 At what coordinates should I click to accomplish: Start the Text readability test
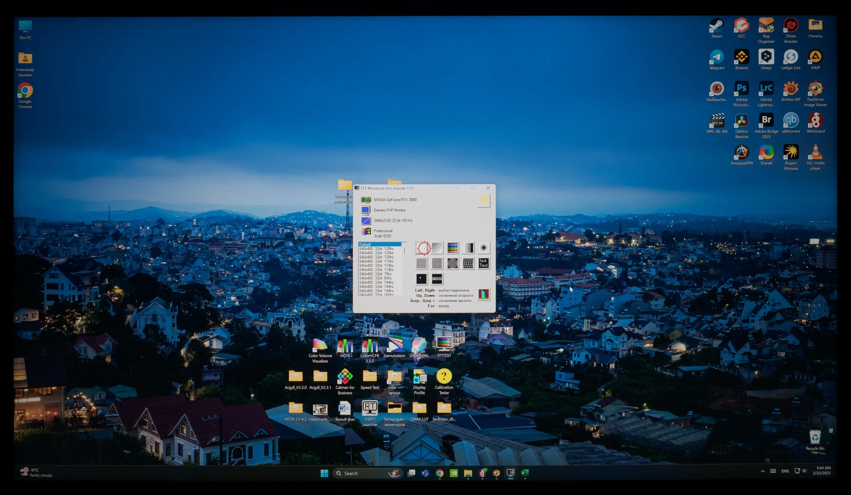pos(483,263)
